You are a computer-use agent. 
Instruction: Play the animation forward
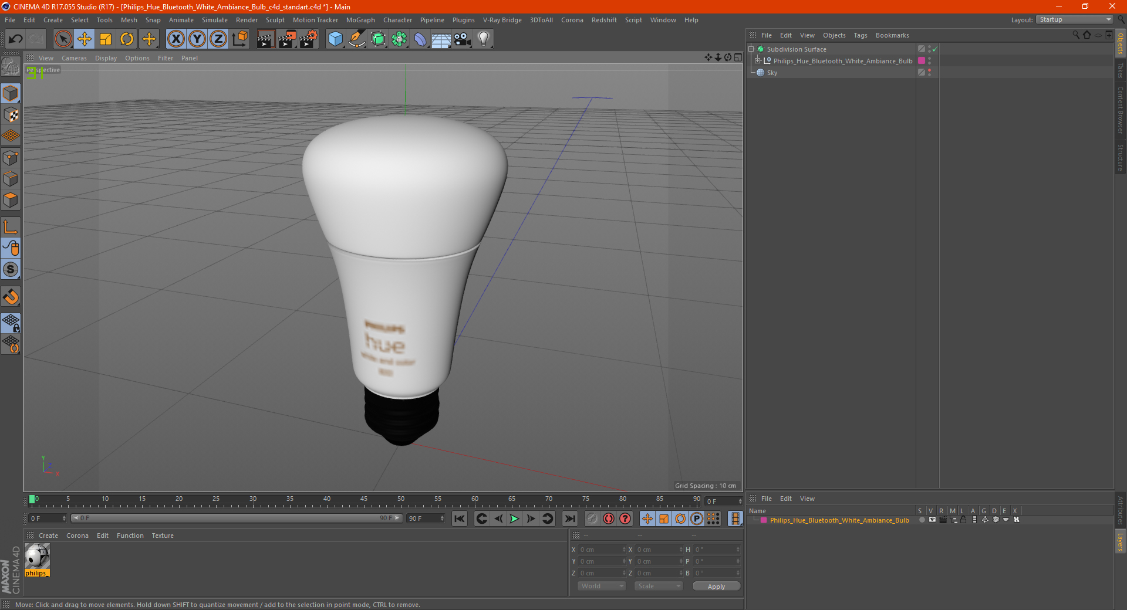pos(514,518)
